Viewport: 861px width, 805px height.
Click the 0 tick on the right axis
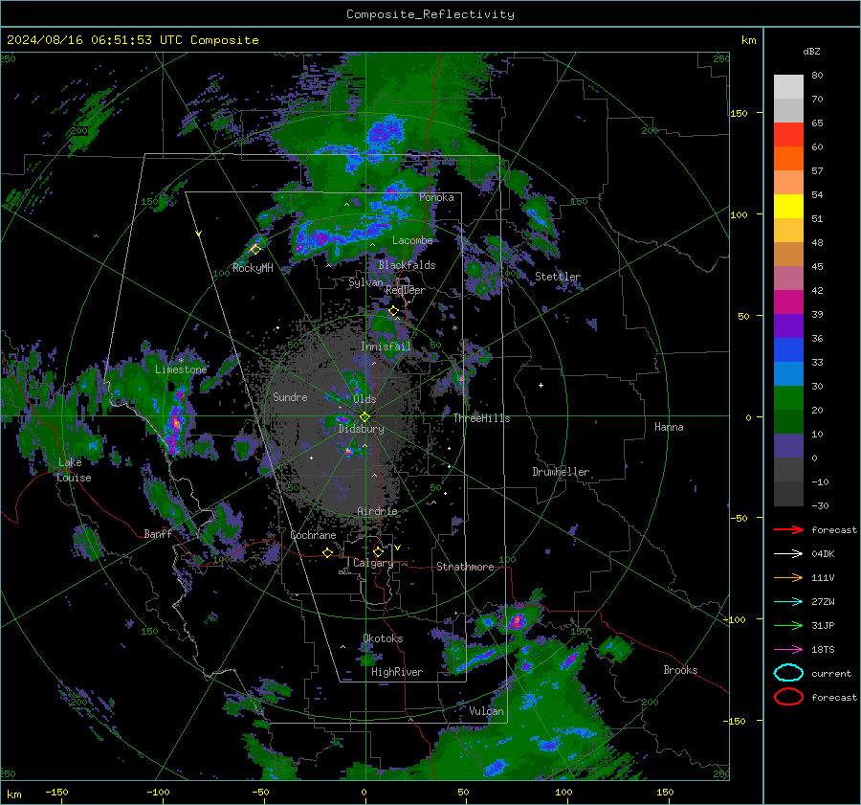[x=748, y=417]
